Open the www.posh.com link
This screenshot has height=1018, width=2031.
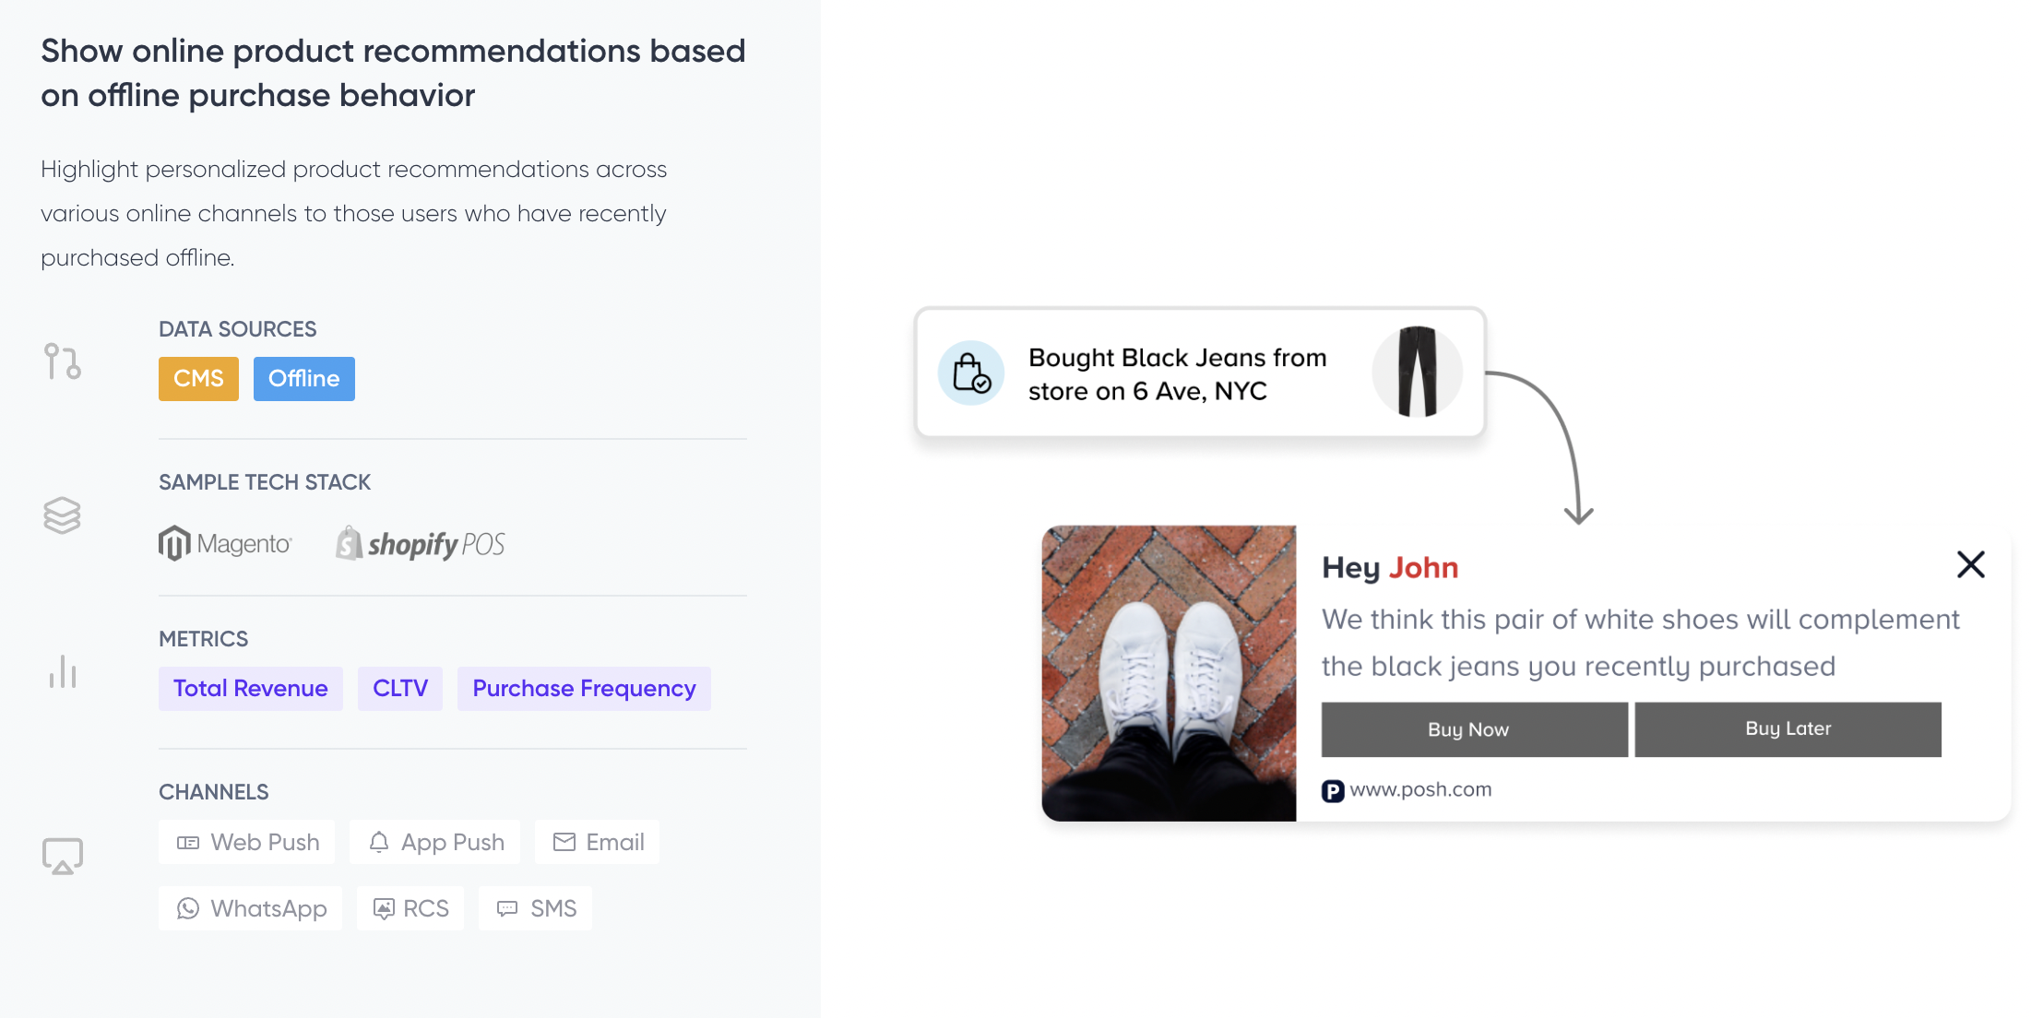coord(1420,790)
